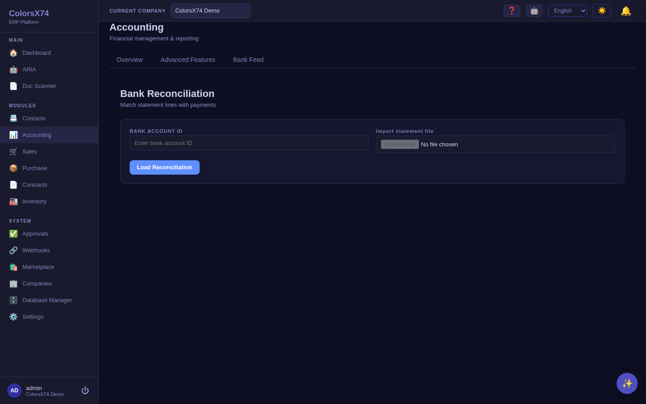646x404 pixels.
Task: Click the Load Reconciliation button
Action: [x=165, y=167]
